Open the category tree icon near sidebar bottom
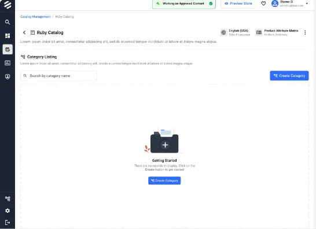316x229 pixels. click(8, 199)
